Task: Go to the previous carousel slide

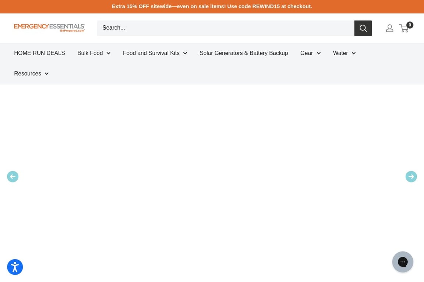Action: click(13, 177)
